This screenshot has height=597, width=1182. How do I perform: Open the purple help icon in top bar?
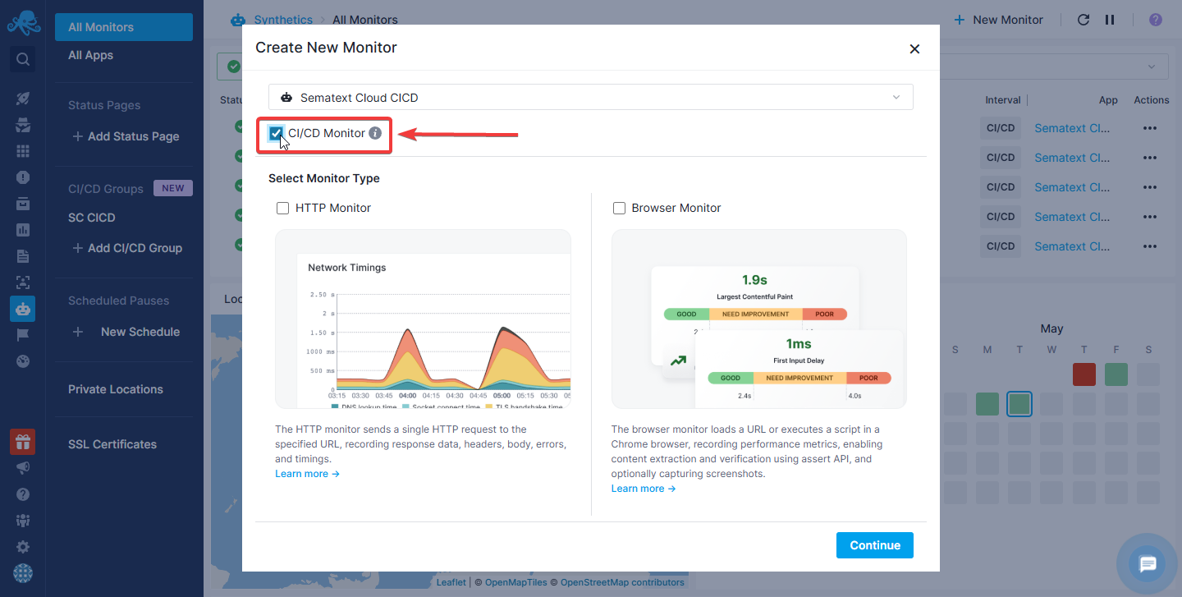[x=1156, y=20]
